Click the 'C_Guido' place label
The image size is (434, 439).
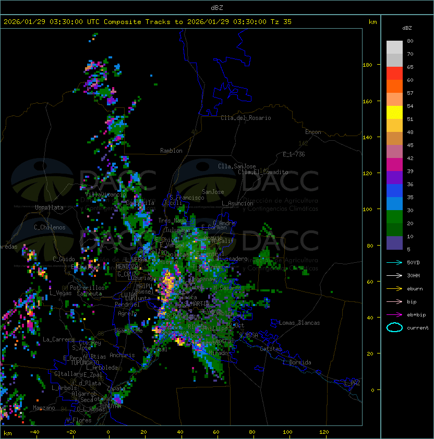(64, 259)
